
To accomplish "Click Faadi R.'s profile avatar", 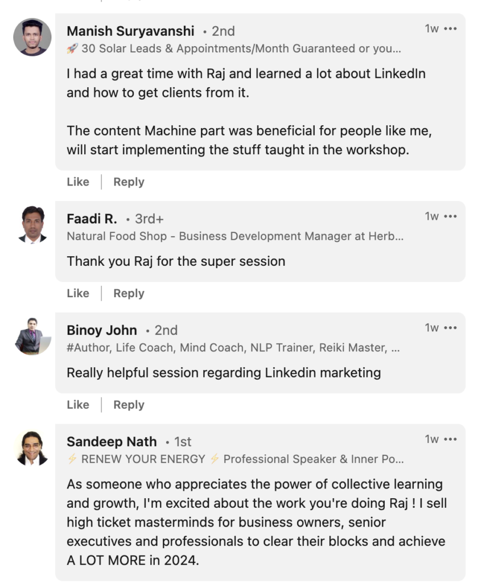I will 32,224.
